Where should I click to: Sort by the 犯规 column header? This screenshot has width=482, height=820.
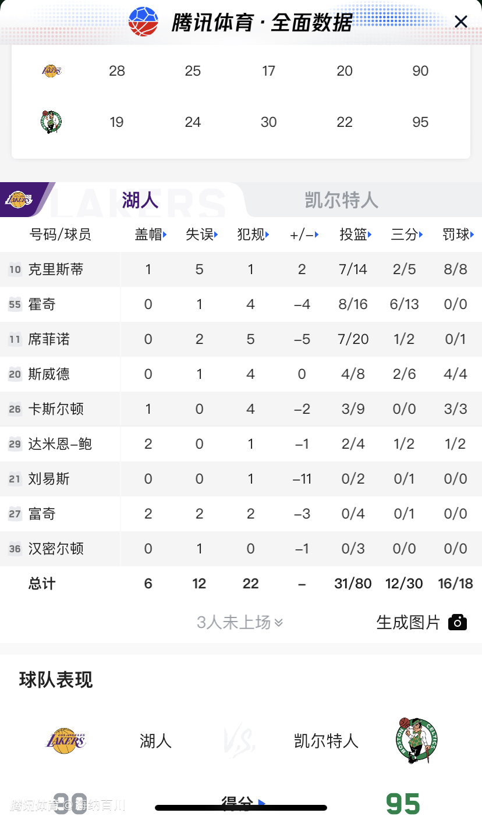point(253,235)
